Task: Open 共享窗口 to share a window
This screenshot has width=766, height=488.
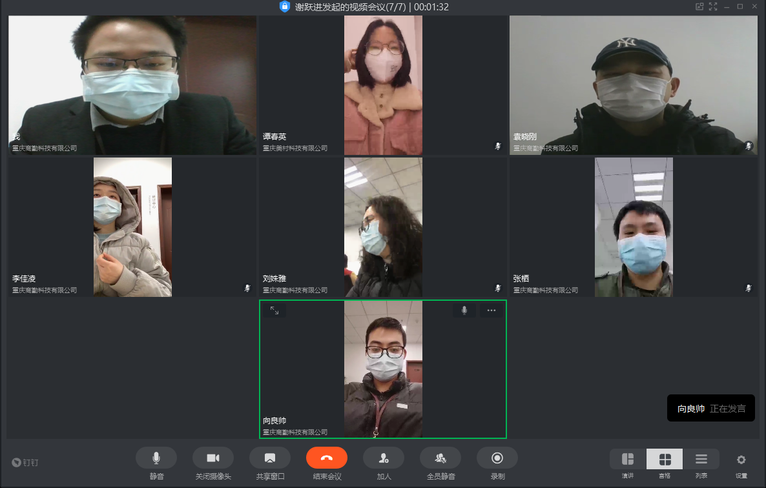Action: point(269,458)
